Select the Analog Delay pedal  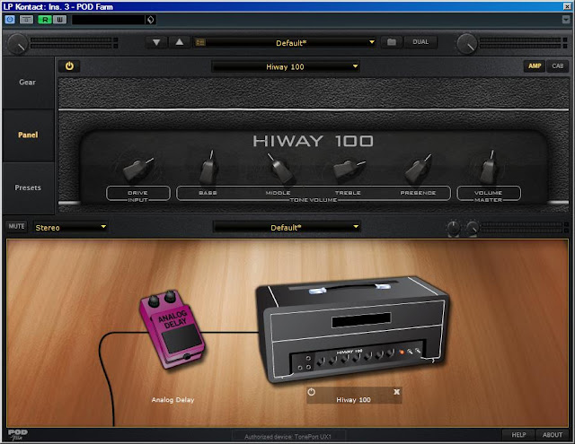pyautogui.click(x=172, y=329)
